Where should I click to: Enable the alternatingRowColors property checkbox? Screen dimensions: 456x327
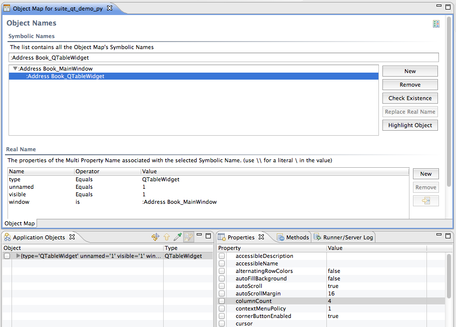tap(222, 271)
